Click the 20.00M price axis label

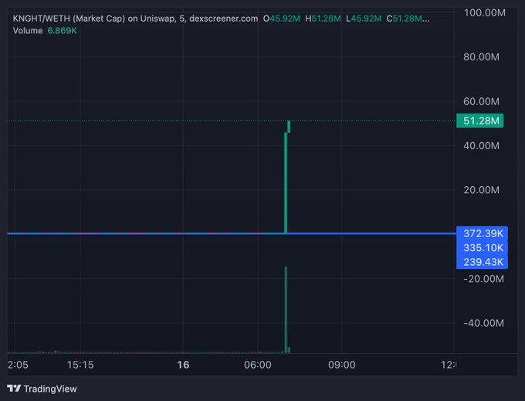(481, 190)
